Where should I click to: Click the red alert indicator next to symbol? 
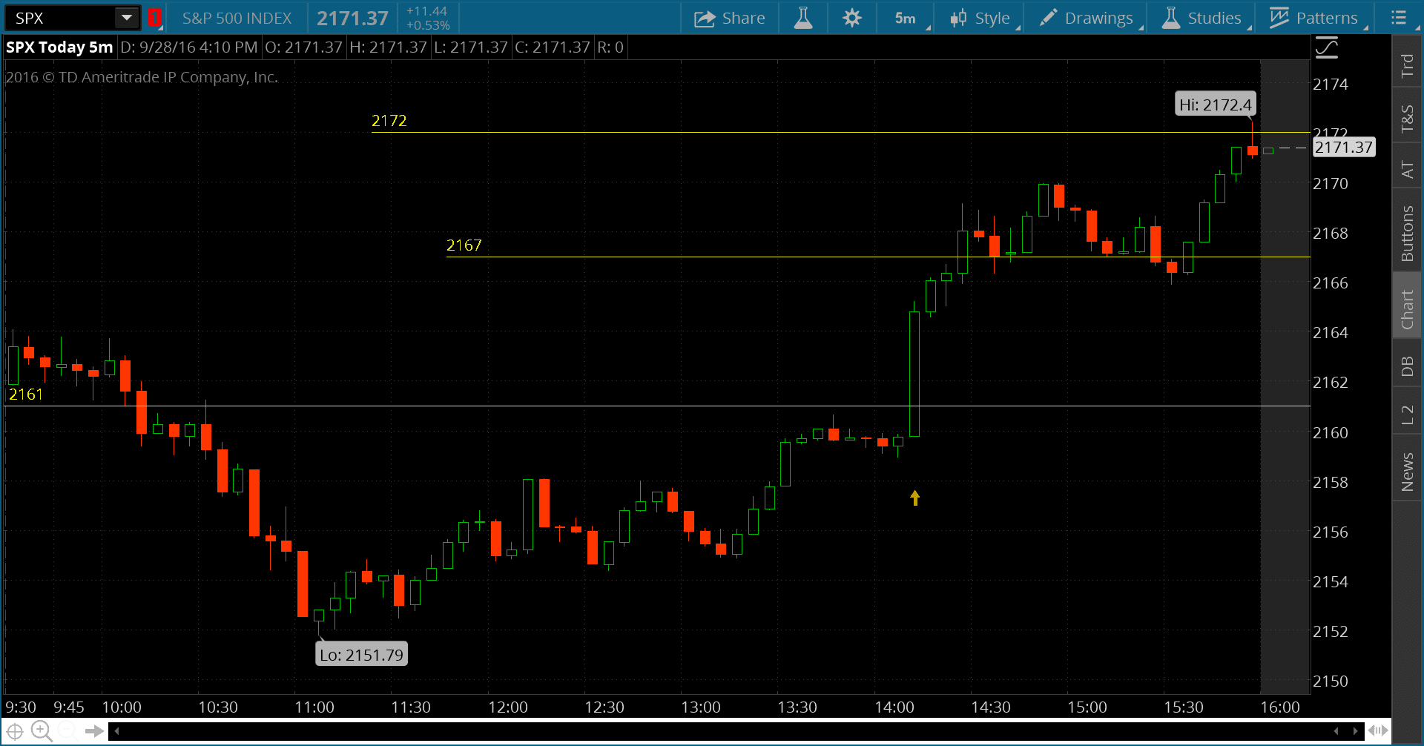pyautogui.click(x=154, y=18)
